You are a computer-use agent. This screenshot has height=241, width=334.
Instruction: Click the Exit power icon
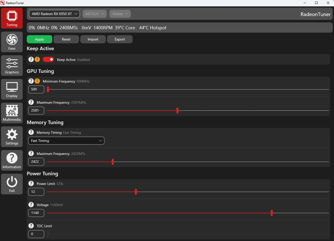pos(12,184)
